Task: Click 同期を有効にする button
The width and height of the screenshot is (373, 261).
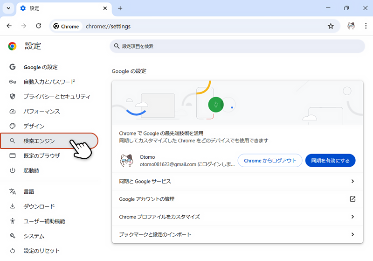Action: pyautogui.click(x=331, y=161)
